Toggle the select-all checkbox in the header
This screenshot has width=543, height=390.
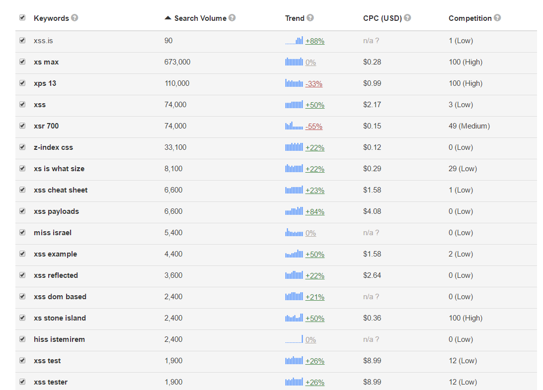(x=22, y=17)
